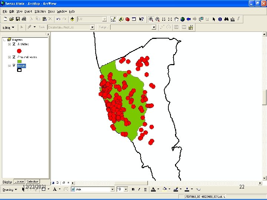The image size is (267, 200).
Task: Click the green polygon symbol swatch
Action: (x=19, y=61)
